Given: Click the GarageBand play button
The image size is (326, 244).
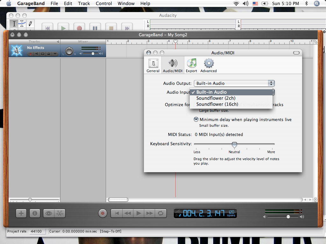Looking at the screenshot, I should (x=139, y=213).
